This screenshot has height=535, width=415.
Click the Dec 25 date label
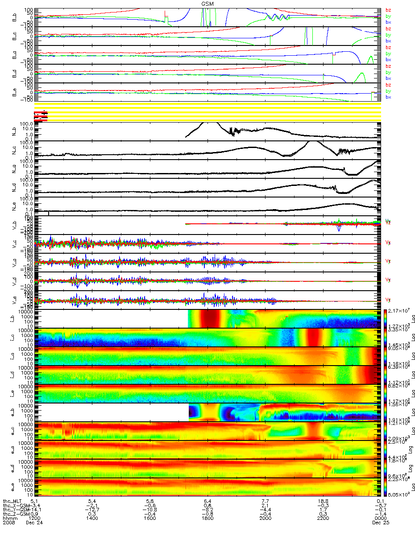(380, 523)
